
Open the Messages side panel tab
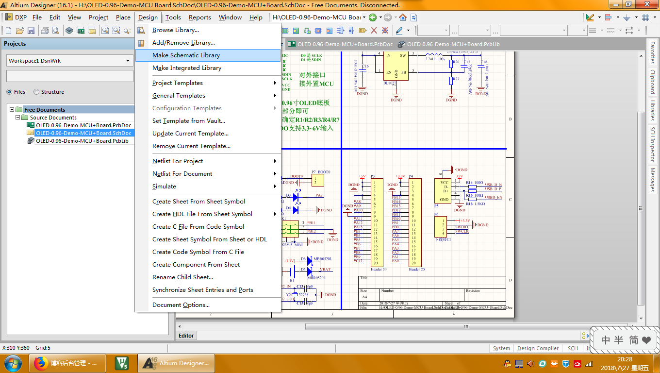(653, 180)
